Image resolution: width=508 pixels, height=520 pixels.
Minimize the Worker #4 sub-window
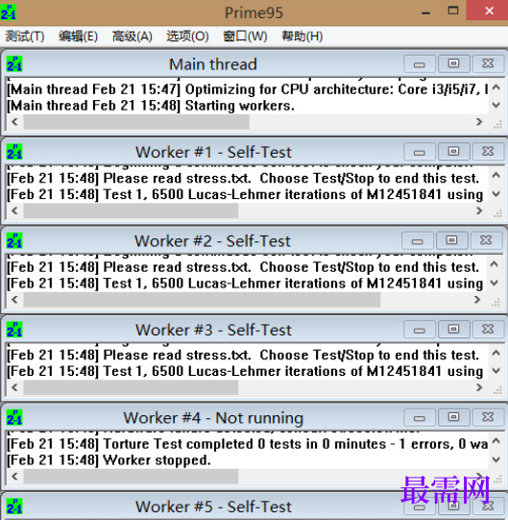click(x=420, y=417)
